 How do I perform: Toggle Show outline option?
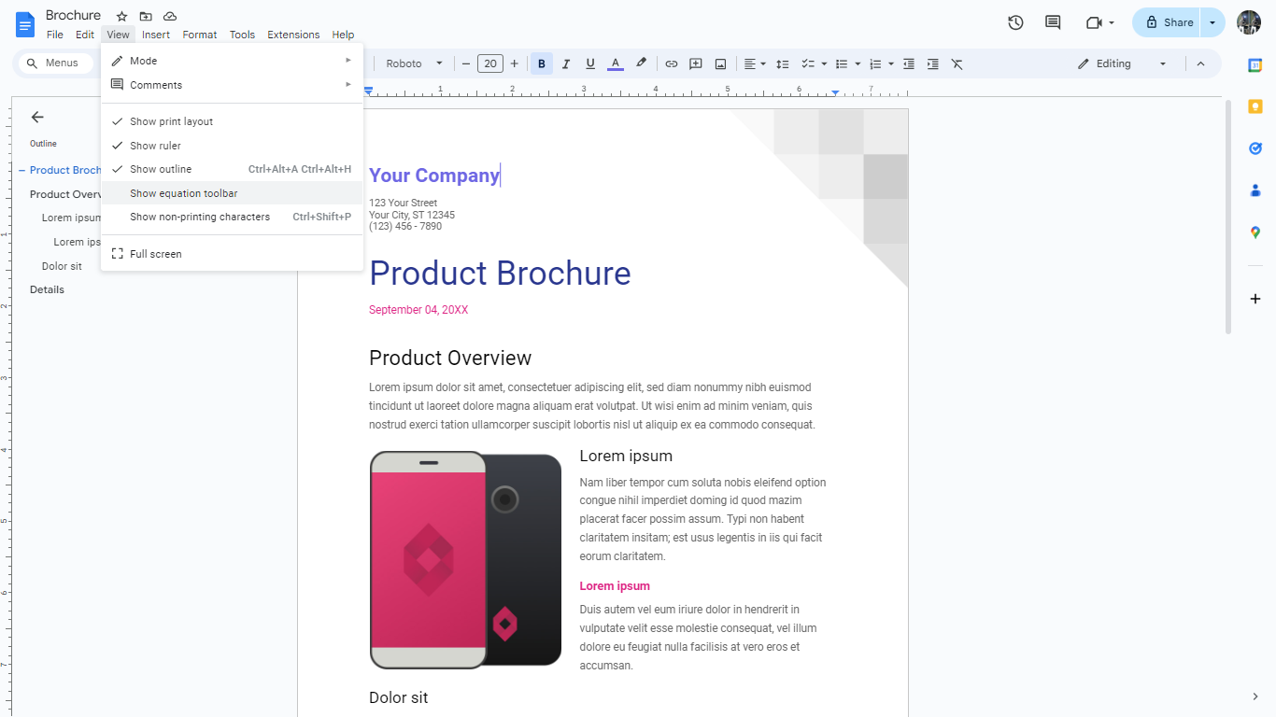[x=232, y=169]
